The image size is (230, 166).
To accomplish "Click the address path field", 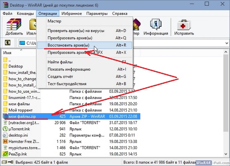I will click(29, 42).
